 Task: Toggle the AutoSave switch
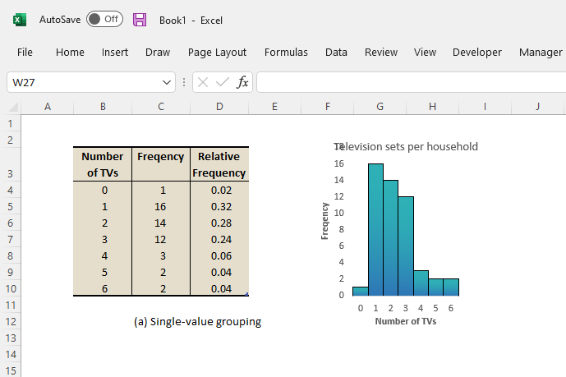(104, 20)
